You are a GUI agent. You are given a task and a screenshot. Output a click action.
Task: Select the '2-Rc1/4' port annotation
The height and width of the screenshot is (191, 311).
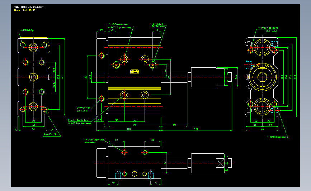[158, 24]
